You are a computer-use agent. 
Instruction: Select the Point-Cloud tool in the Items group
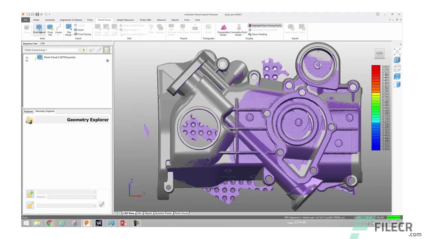coord(39,30)
